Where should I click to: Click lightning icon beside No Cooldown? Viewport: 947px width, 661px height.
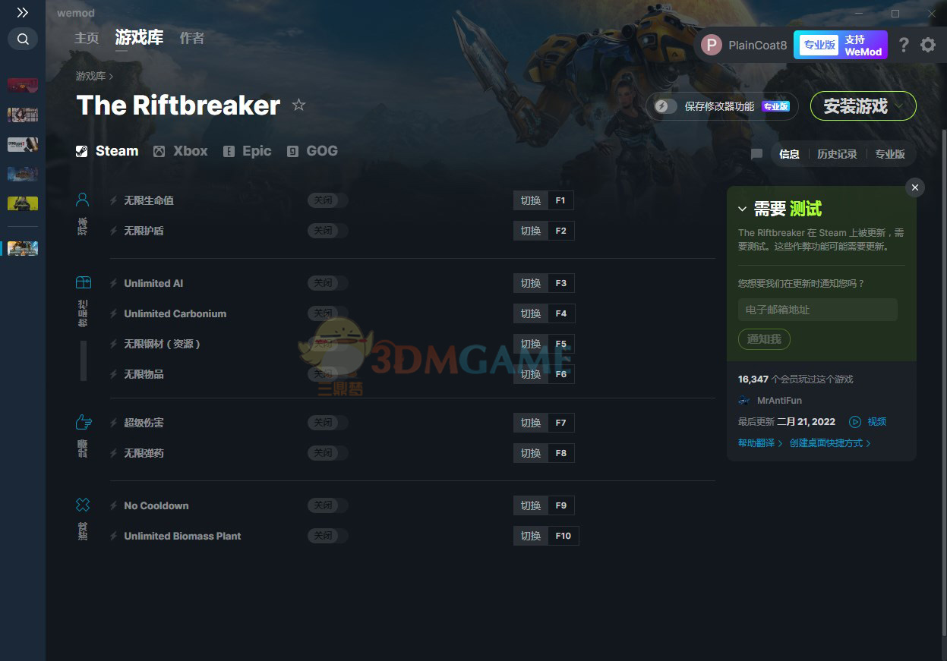coord(114,505)
